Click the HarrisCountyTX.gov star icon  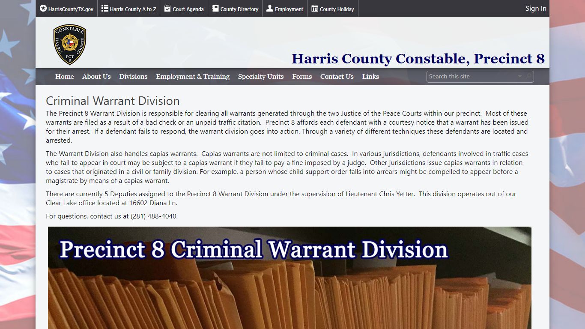pos(43,8)
